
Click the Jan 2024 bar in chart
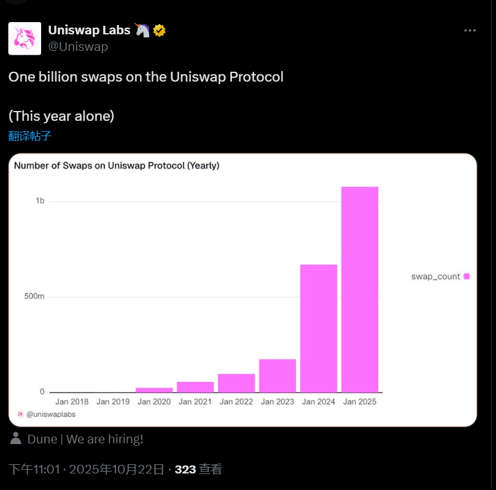319,328
